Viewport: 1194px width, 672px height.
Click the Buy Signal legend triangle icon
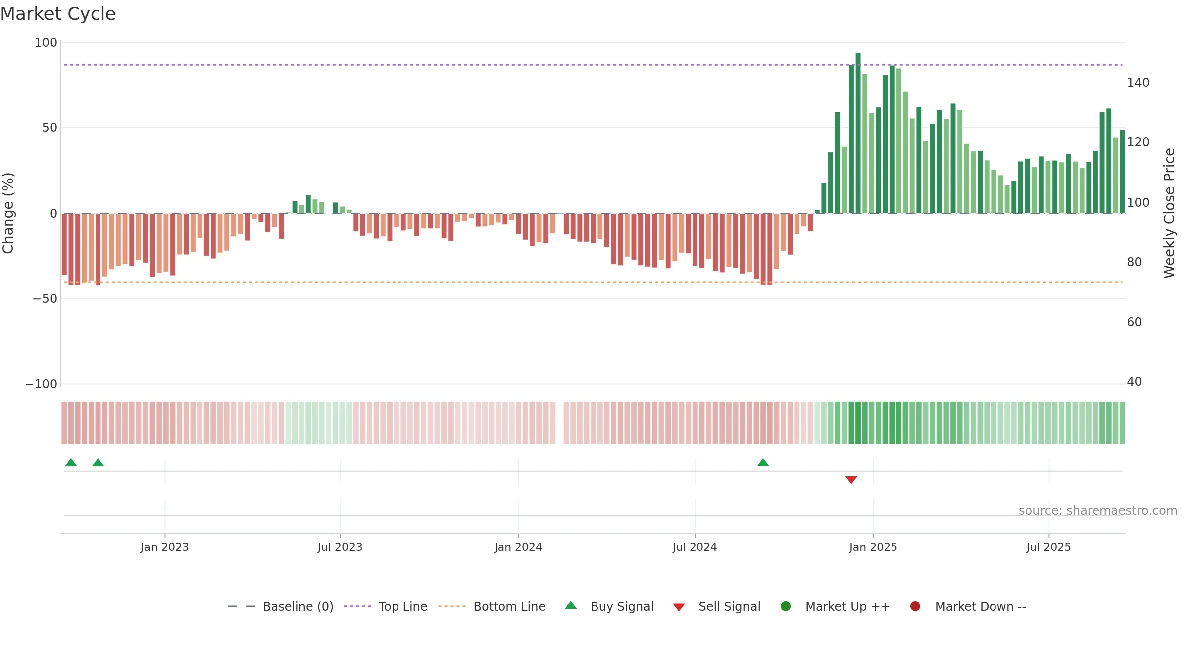571,605
